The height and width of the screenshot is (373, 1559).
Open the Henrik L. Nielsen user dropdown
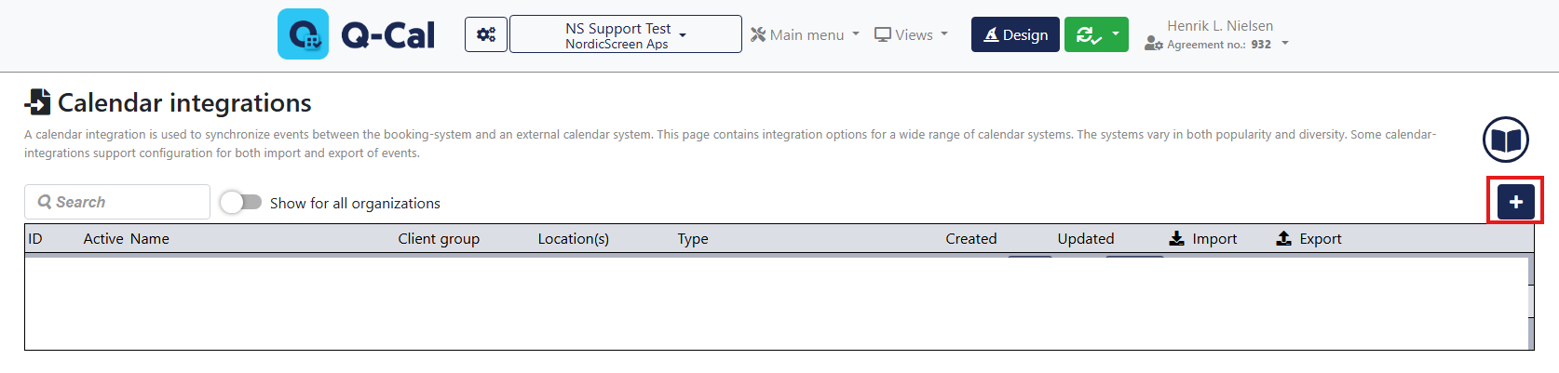[x=1285, y=43]
